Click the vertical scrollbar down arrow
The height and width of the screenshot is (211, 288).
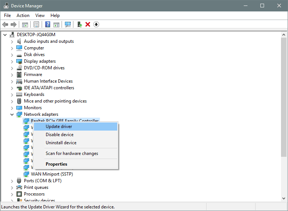tap(284, 198)
